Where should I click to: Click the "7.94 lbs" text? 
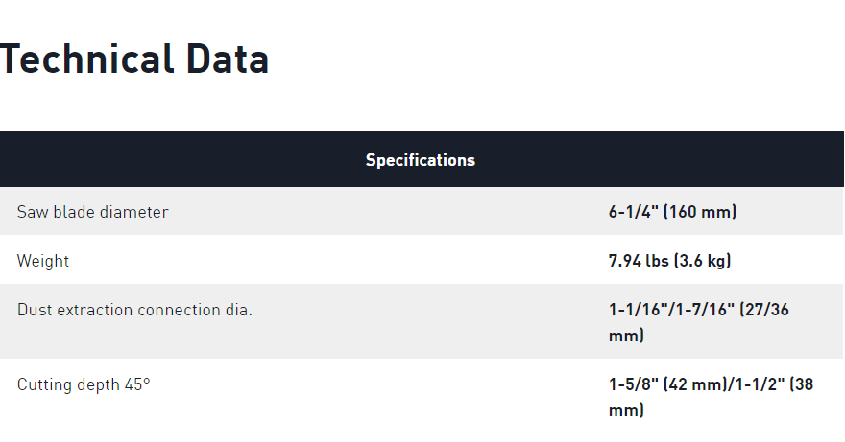(x=639, y=261)
